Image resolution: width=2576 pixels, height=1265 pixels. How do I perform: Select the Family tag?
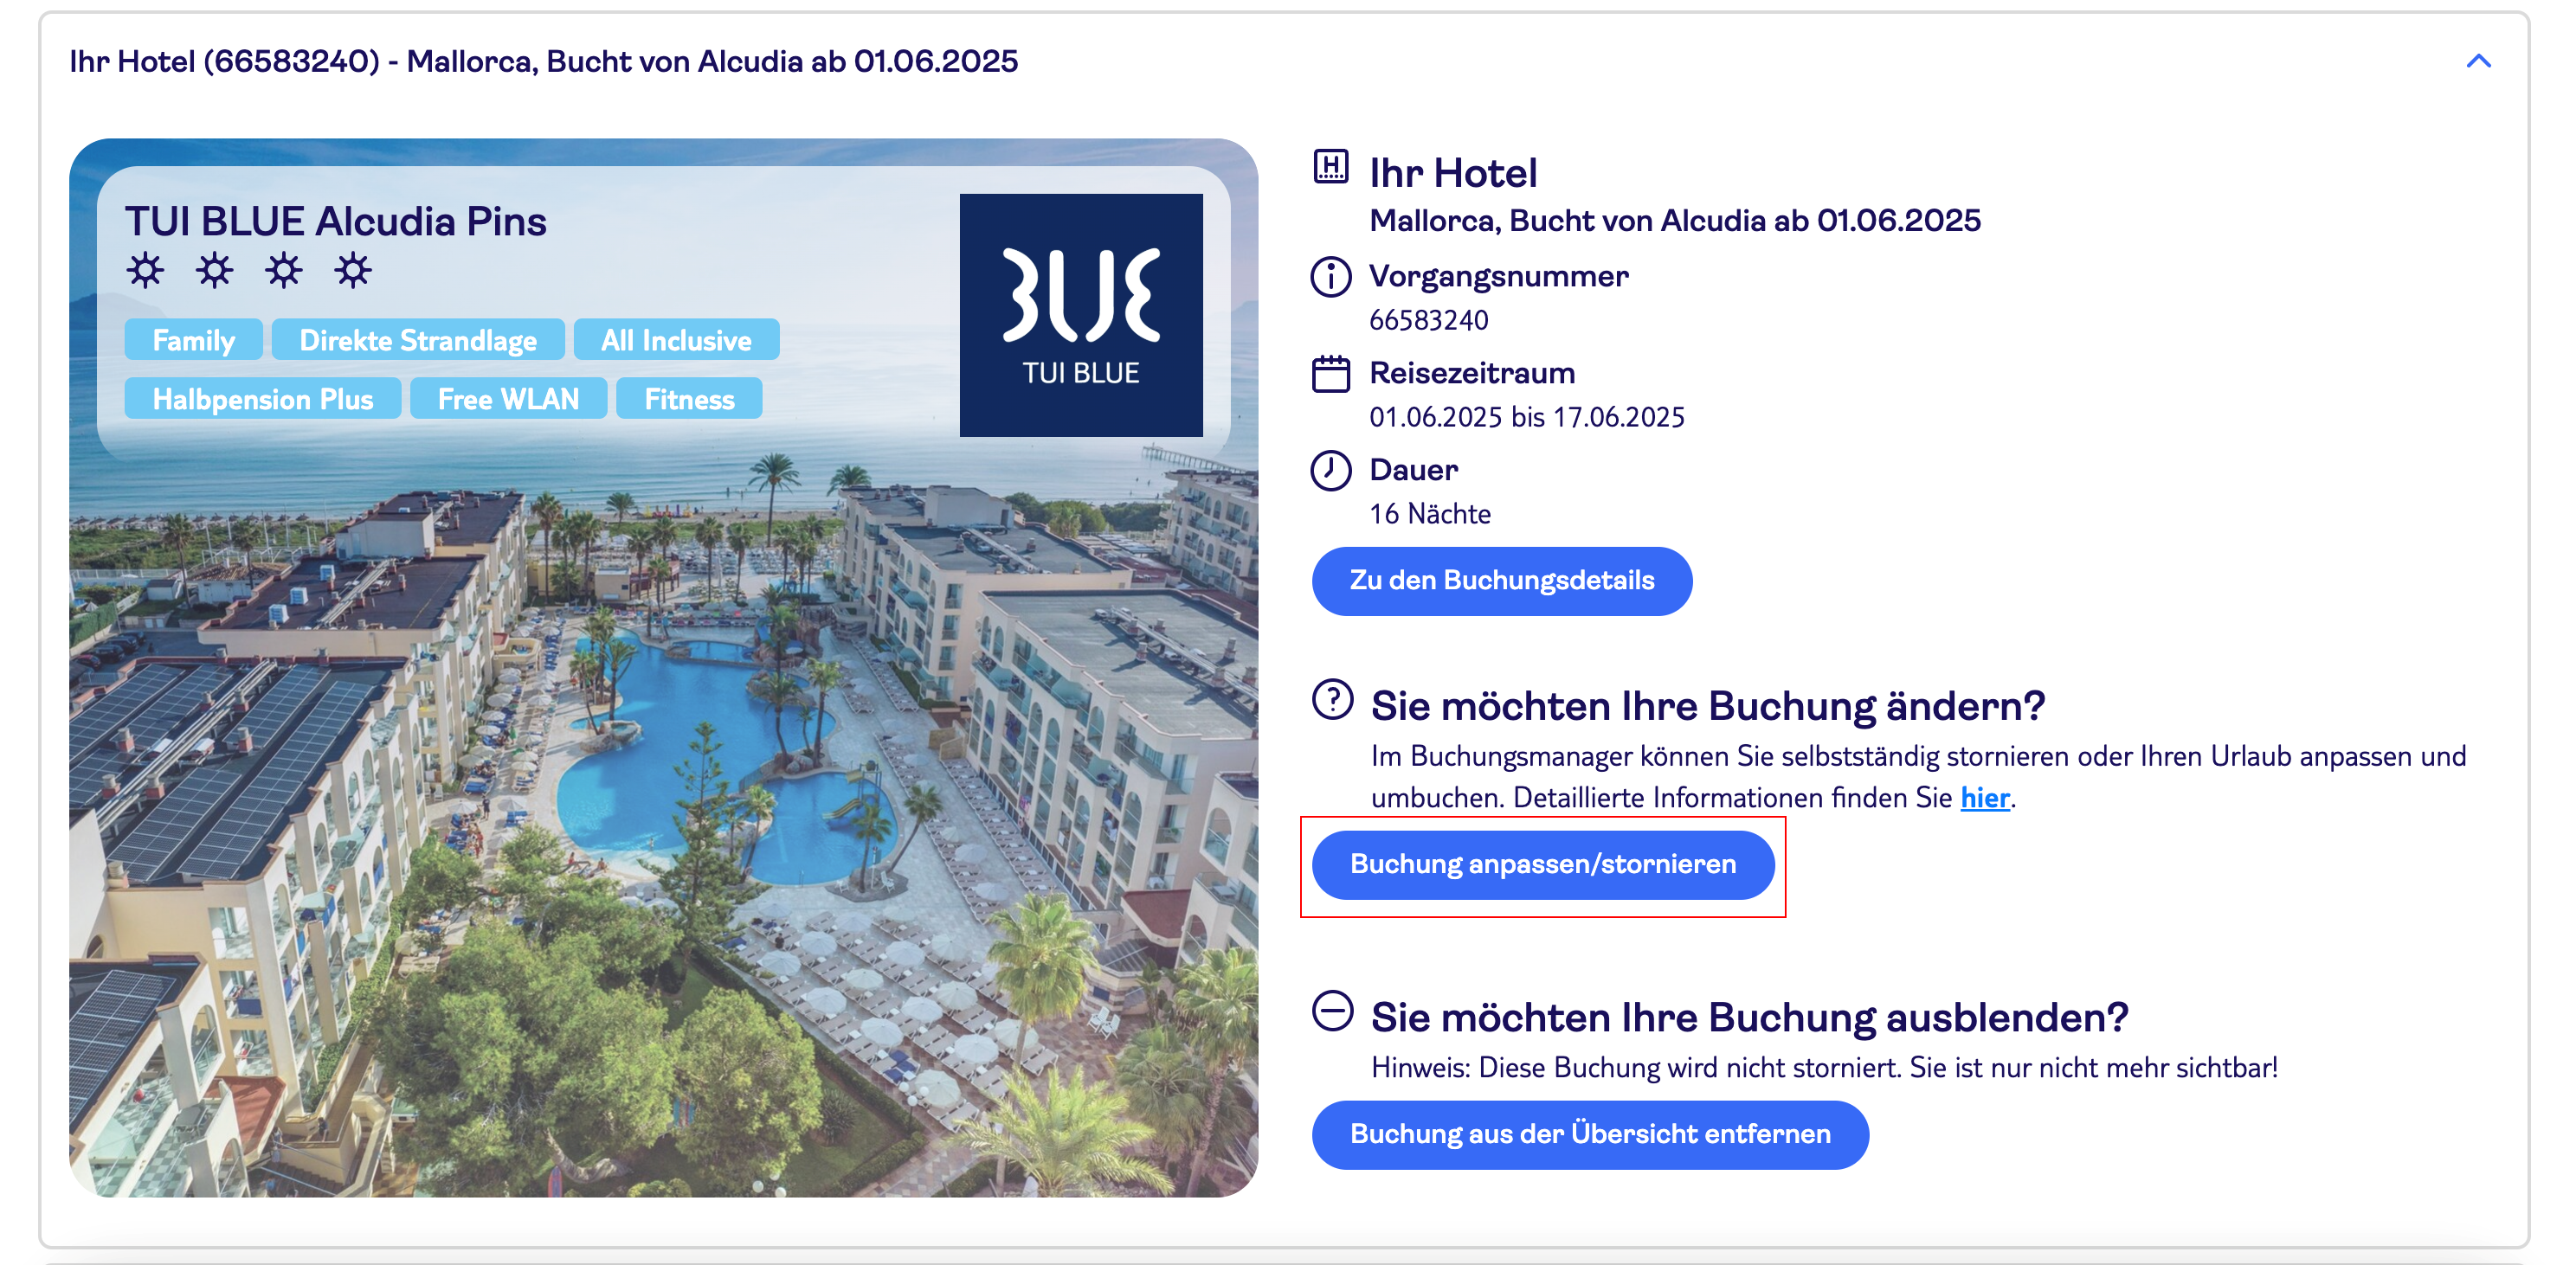pos(193,340)
